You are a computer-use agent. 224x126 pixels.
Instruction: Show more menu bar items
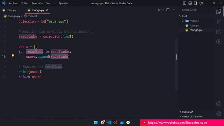click(74, 3)
